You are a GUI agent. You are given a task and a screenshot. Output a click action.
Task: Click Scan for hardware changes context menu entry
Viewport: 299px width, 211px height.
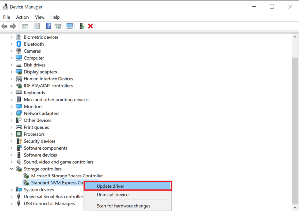coord(123,206)
